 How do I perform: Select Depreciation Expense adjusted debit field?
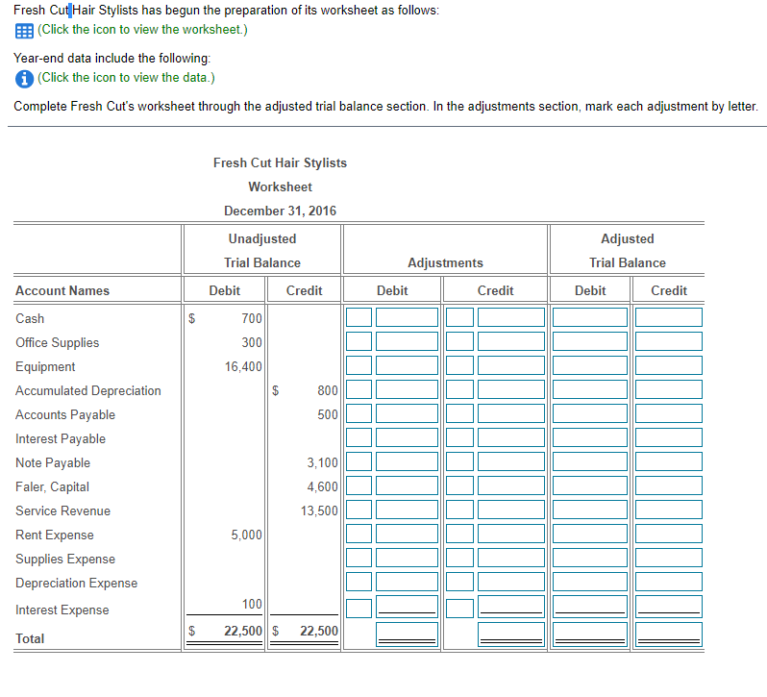click(x=589, y=581)
